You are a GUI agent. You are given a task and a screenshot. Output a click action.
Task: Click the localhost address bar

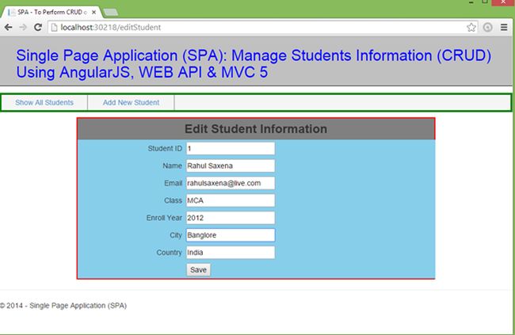(x=263, y=27)
